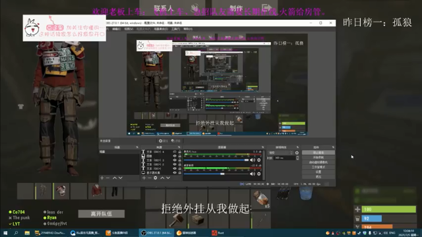Mute the first mixer channel speaker icon
The width and height of the screenshot is (422, 237).
252,160
